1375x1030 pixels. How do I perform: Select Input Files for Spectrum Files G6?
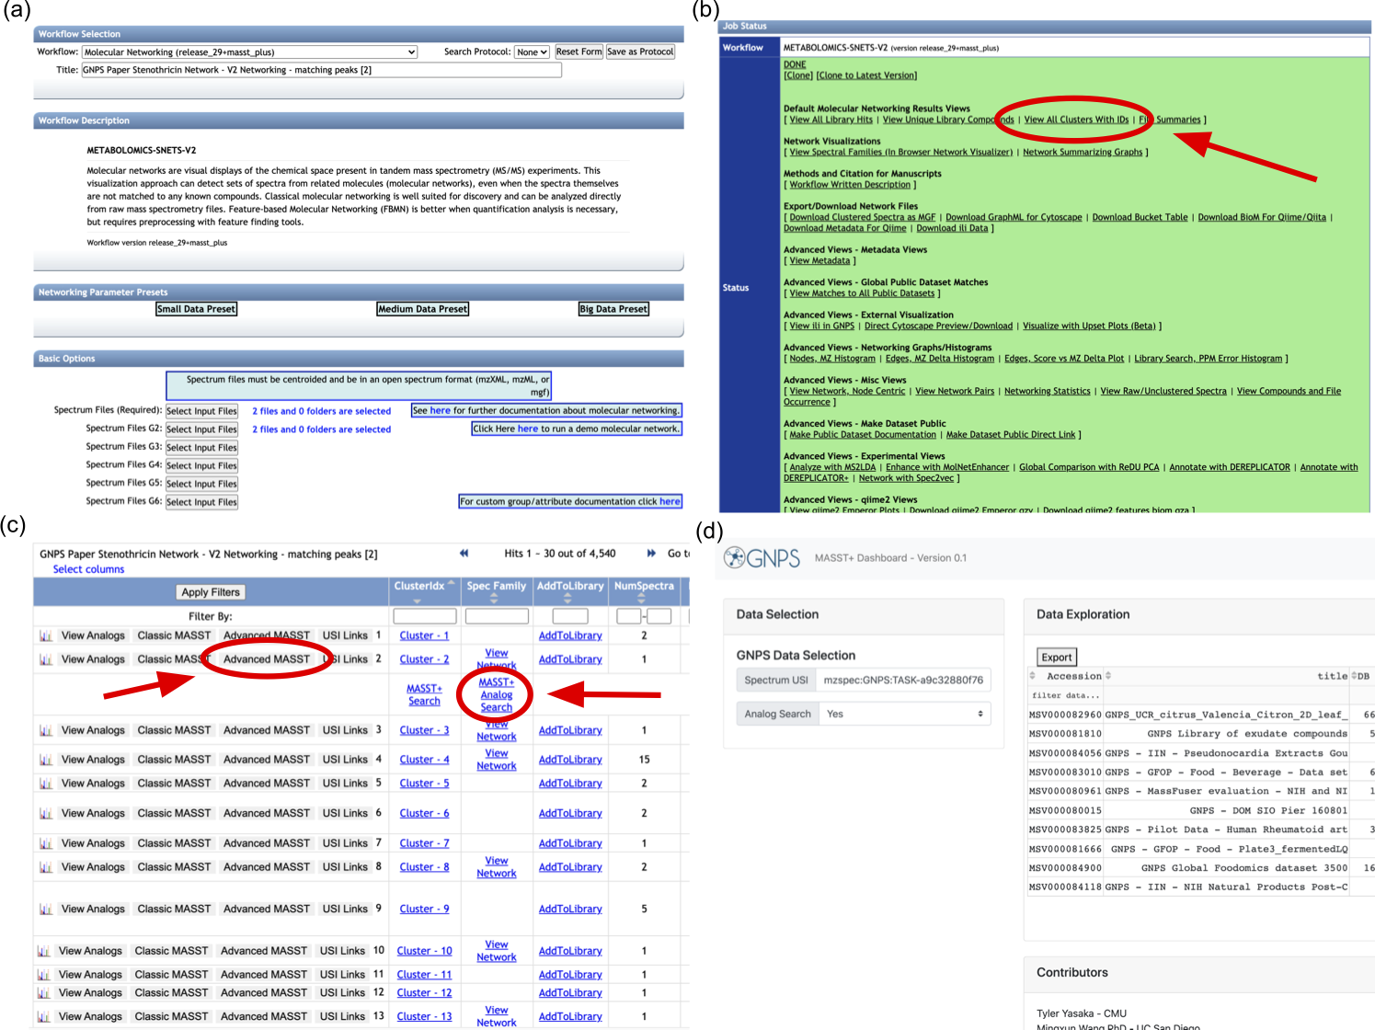(x=201, y=502)
